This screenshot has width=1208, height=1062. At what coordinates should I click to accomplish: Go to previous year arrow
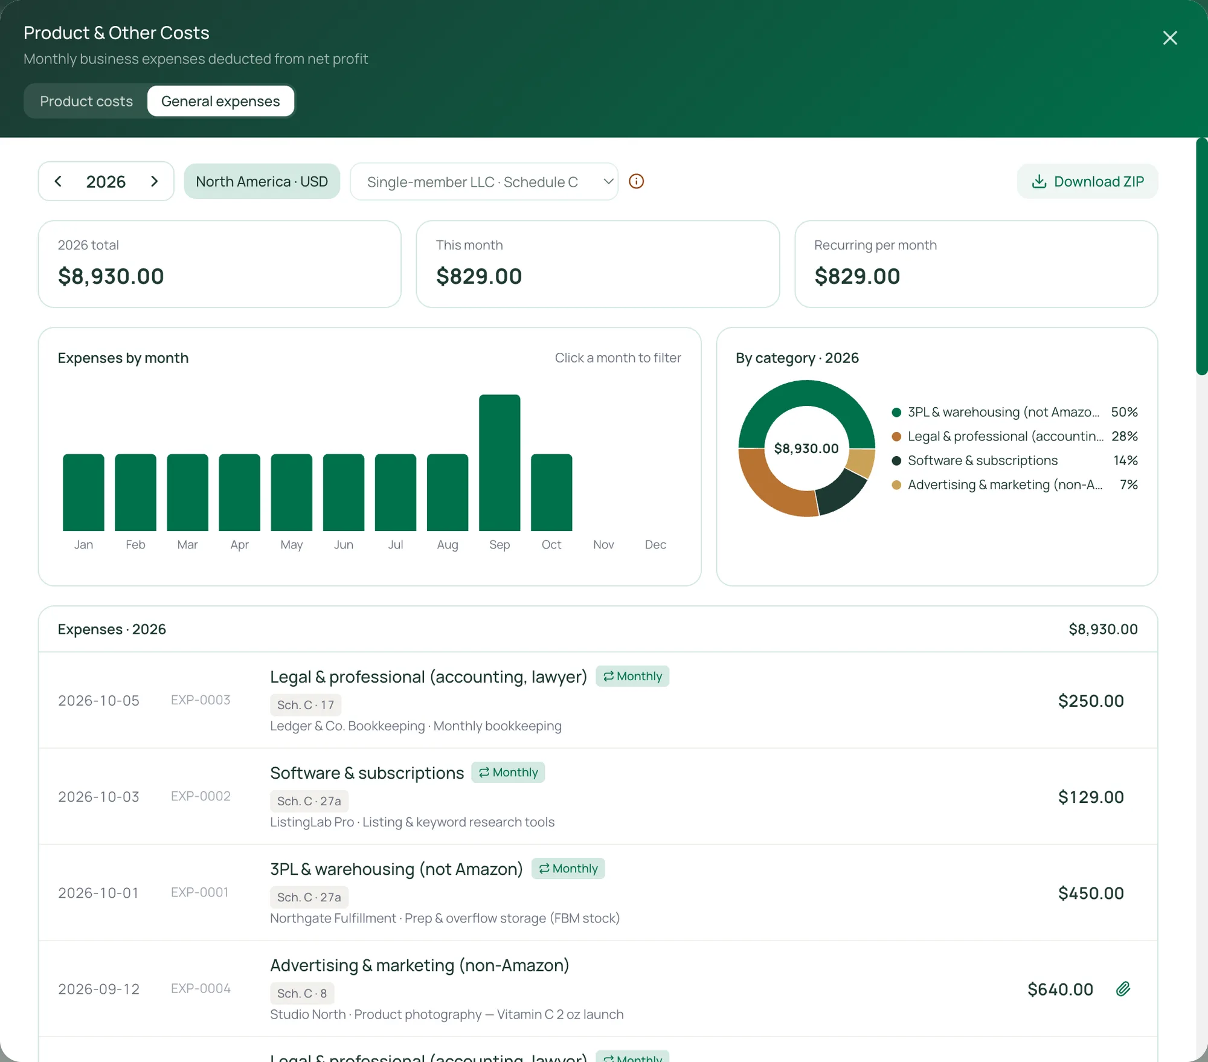pos(58,181)
